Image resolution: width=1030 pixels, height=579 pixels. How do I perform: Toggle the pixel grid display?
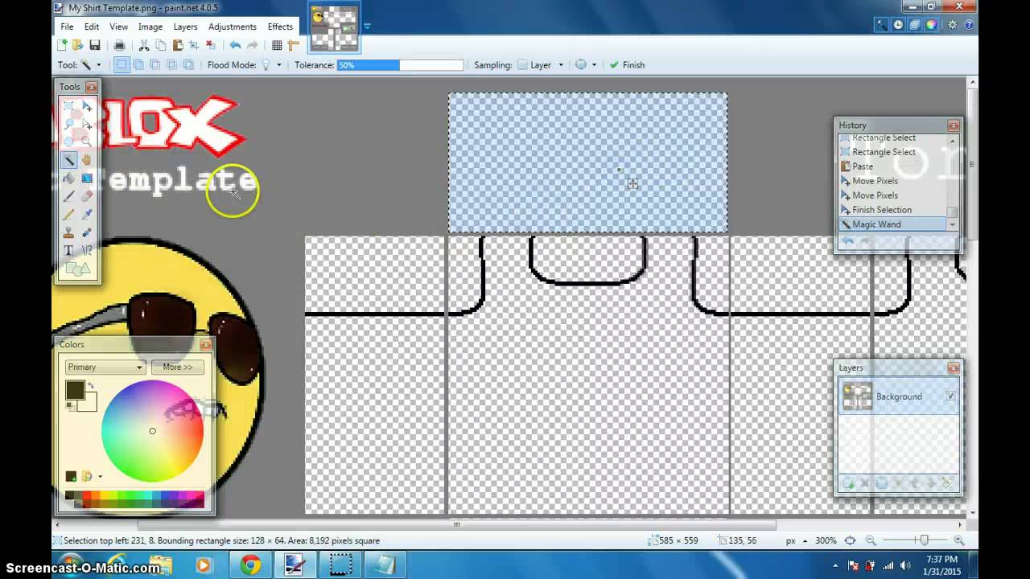click(x=277, y=45)
